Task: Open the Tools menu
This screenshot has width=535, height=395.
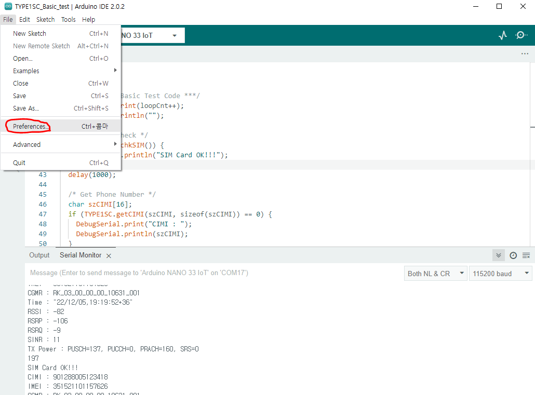Action: (x=68, y=19)
